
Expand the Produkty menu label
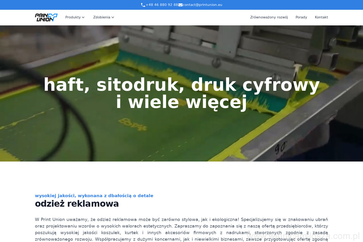tap(73, 17)
